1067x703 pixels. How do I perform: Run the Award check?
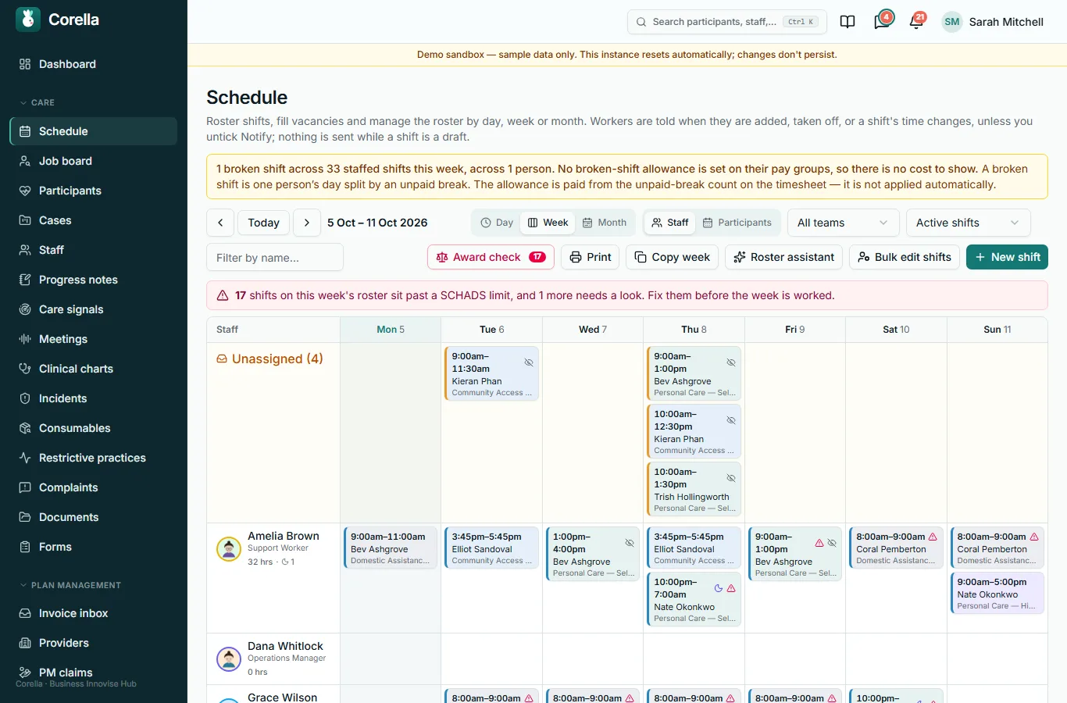(491, 257)
